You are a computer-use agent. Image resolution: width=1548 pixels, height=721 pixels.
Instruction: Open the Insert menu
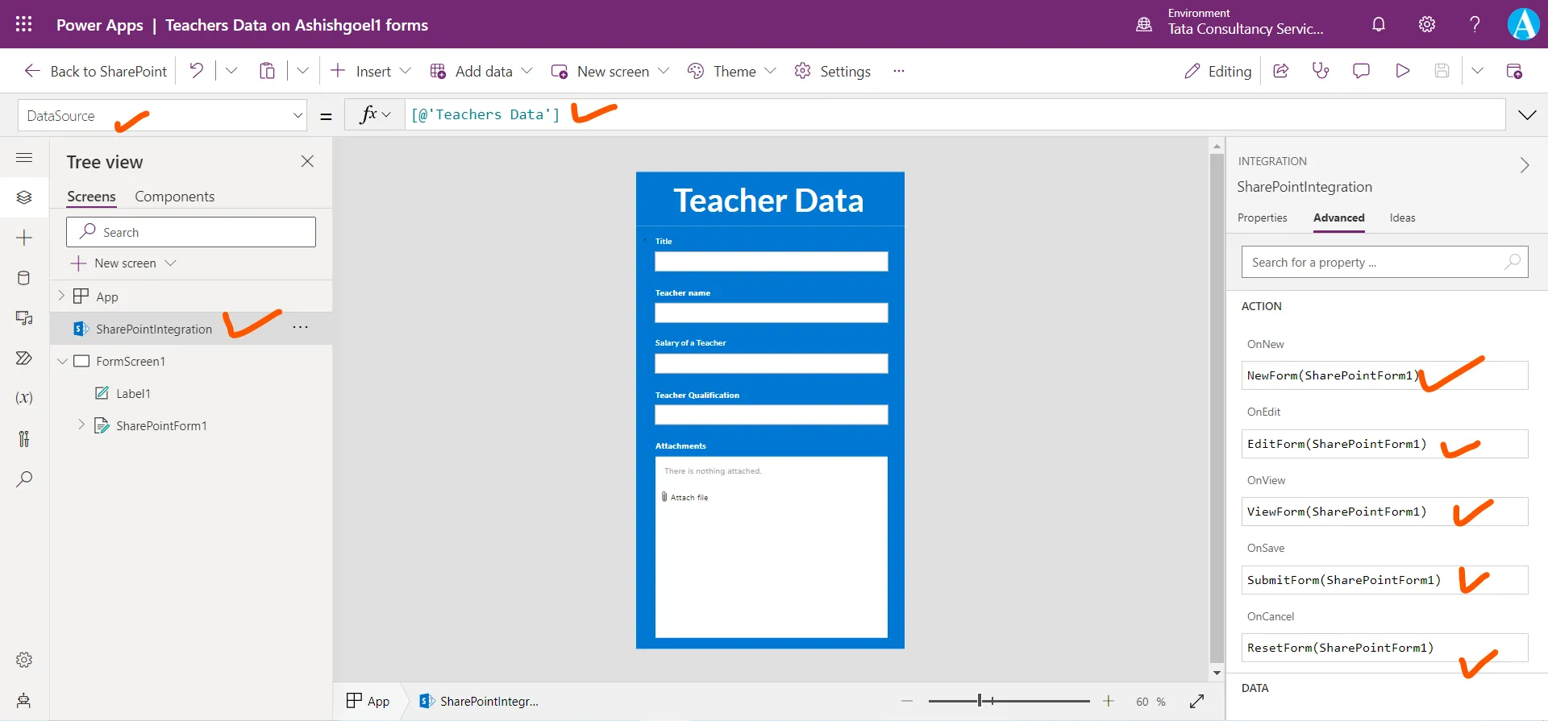371,71
